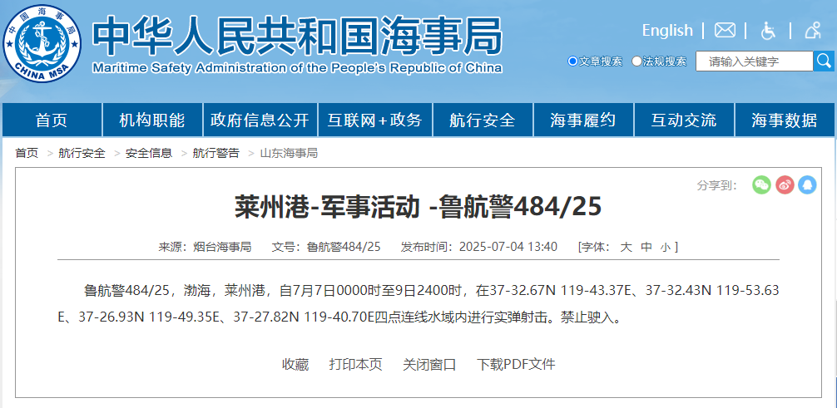The height and width of the screenshot is (408, 837).
Task: Click the China MSA anchor logo
Action: coord(42,44)
